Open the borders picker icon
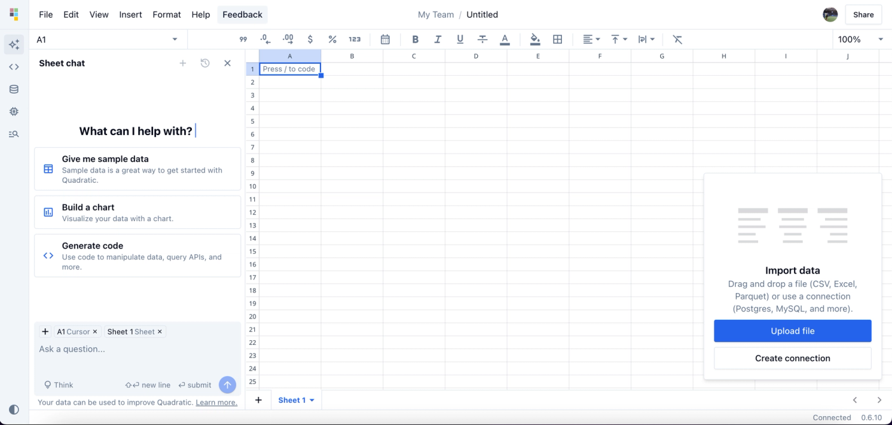The width and height of the screenshot is (892, 425). point(557,39)
